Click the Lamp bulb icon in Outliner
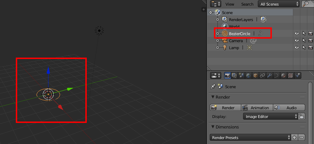The width and height of the screenshot is (314, 144). click(225, 47)
